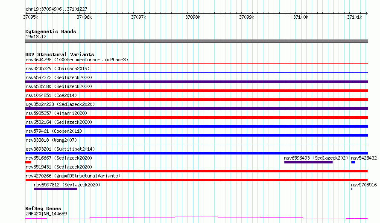Image resolution: width=380 pixels, height=223 pixels.
Task: Click the purple bar under nsv6597372
Action: 196,82
